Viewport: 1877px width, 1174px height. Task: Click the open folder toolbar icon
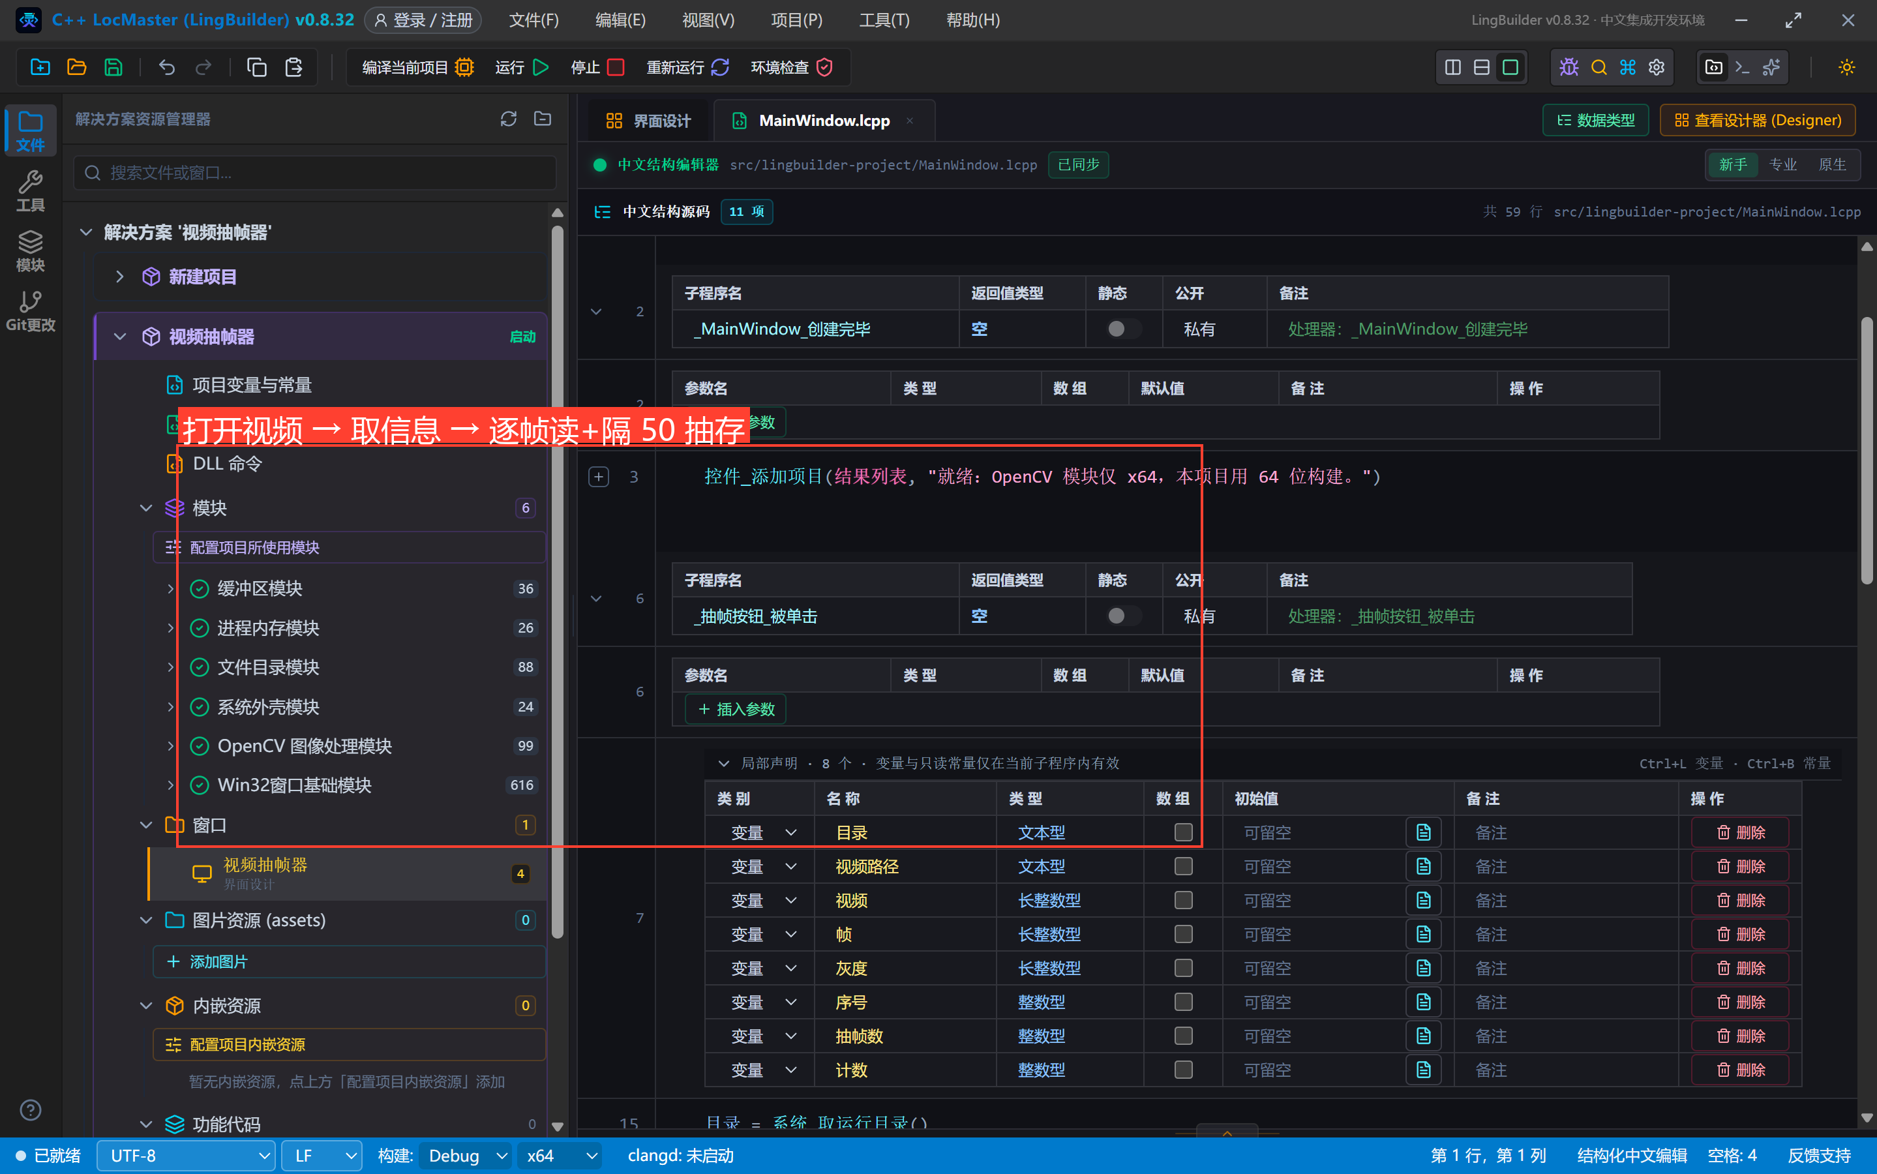77,68
